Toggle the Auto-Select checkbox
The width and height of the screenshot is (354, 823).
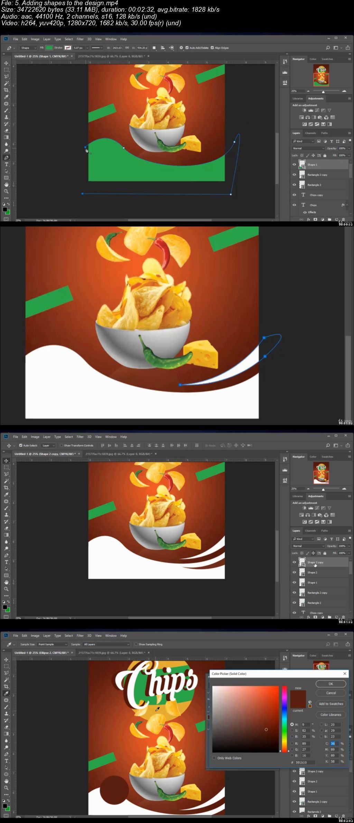[x=21, y=445]
